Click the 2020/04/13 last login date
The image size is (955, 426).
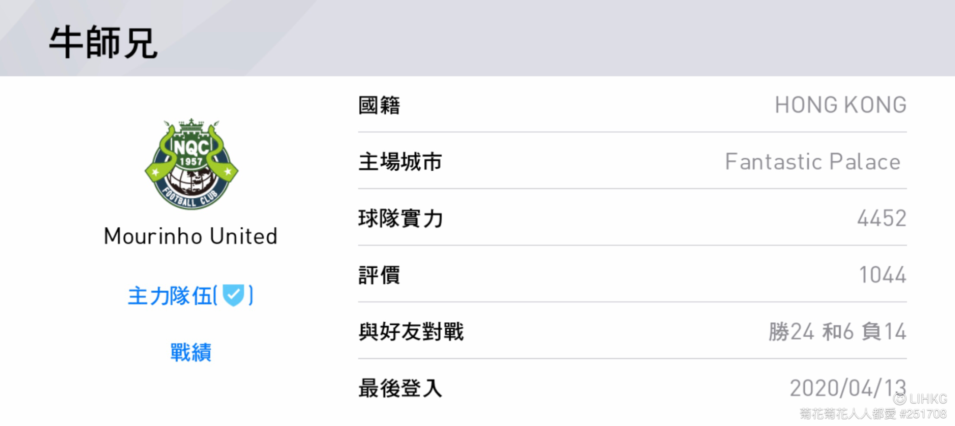pos(848,388)
